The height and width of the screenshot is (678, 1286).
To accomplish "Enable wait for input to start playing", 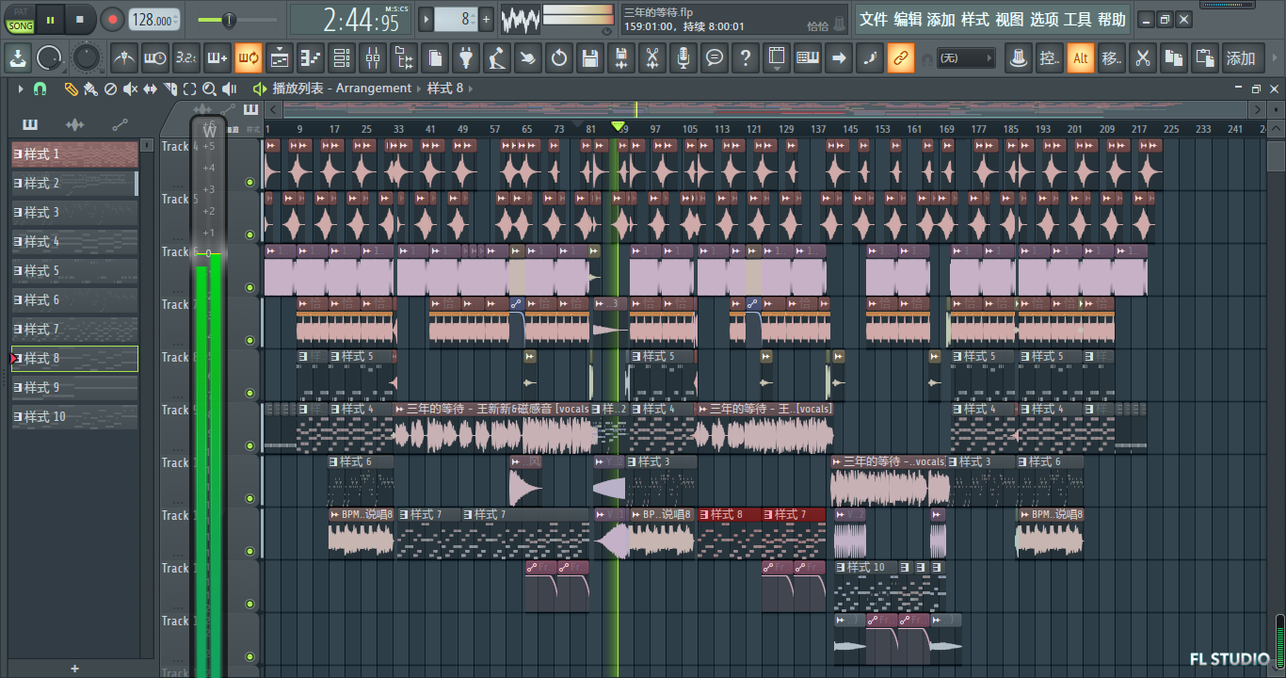I will [x=155, y=58].
